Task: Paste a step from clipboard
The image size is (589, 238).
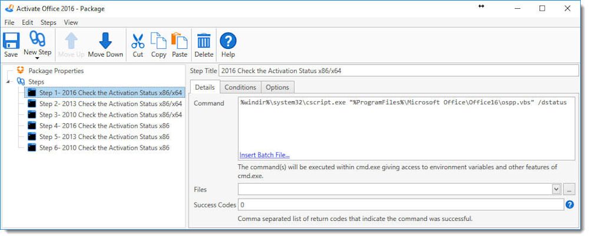Action: click(180, 40)
